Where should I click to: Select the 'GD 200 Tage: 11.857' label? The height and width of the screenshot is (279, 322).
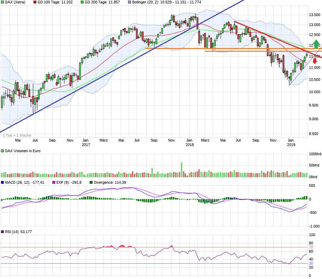(102, 2)
